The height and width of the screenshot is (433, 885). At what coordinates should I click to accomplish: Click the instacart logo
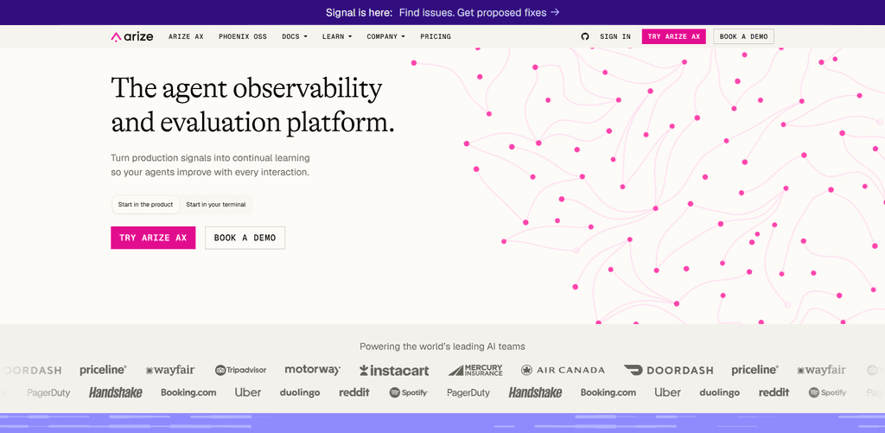394,370
